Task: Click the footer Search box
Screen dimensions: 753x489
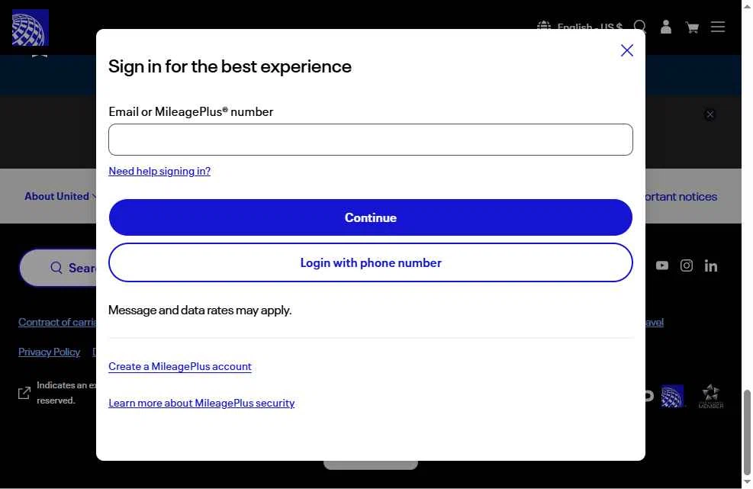Action: pyautogui.click(x=58, y=268)
